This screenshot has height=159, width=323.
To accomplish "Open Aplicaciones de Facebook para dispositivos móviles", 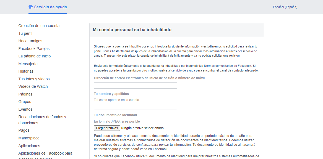I will (x=45, y=156).
